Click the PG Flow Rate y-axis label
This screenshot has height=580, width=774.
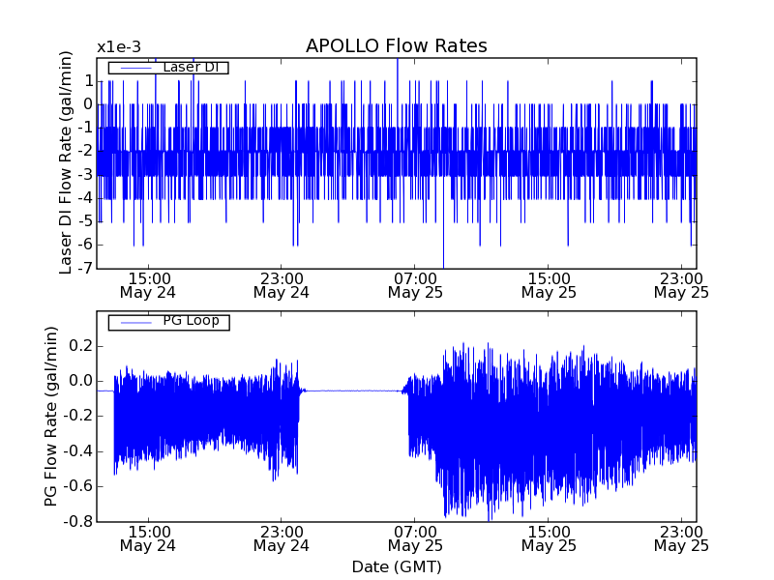[x=50, y=416]
